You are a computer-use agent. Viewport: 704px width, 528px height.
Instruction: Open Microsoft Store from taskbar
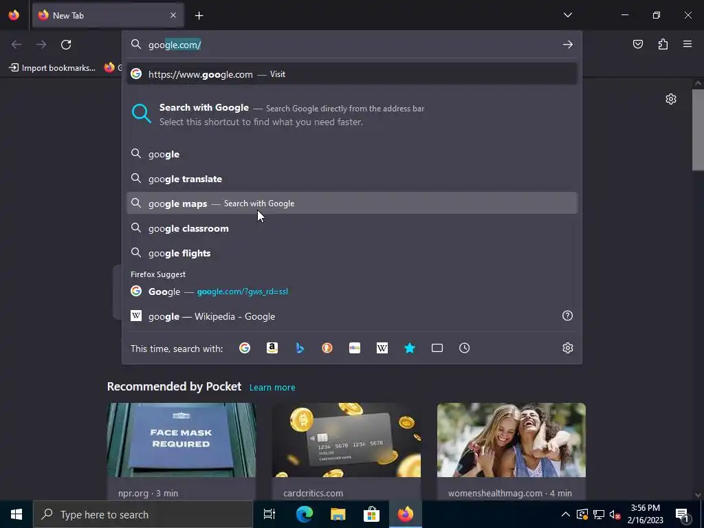coord(371,514)
